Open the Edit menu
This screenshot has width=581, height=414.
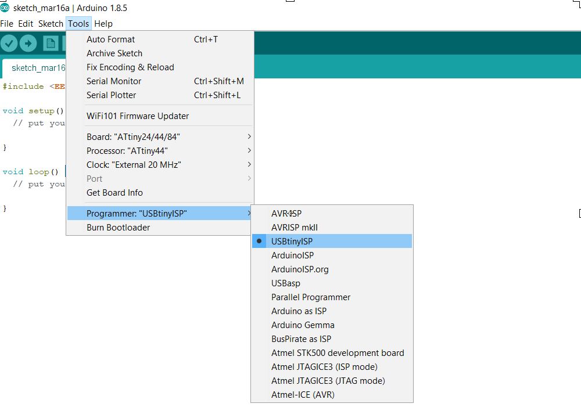coord(26,24)
